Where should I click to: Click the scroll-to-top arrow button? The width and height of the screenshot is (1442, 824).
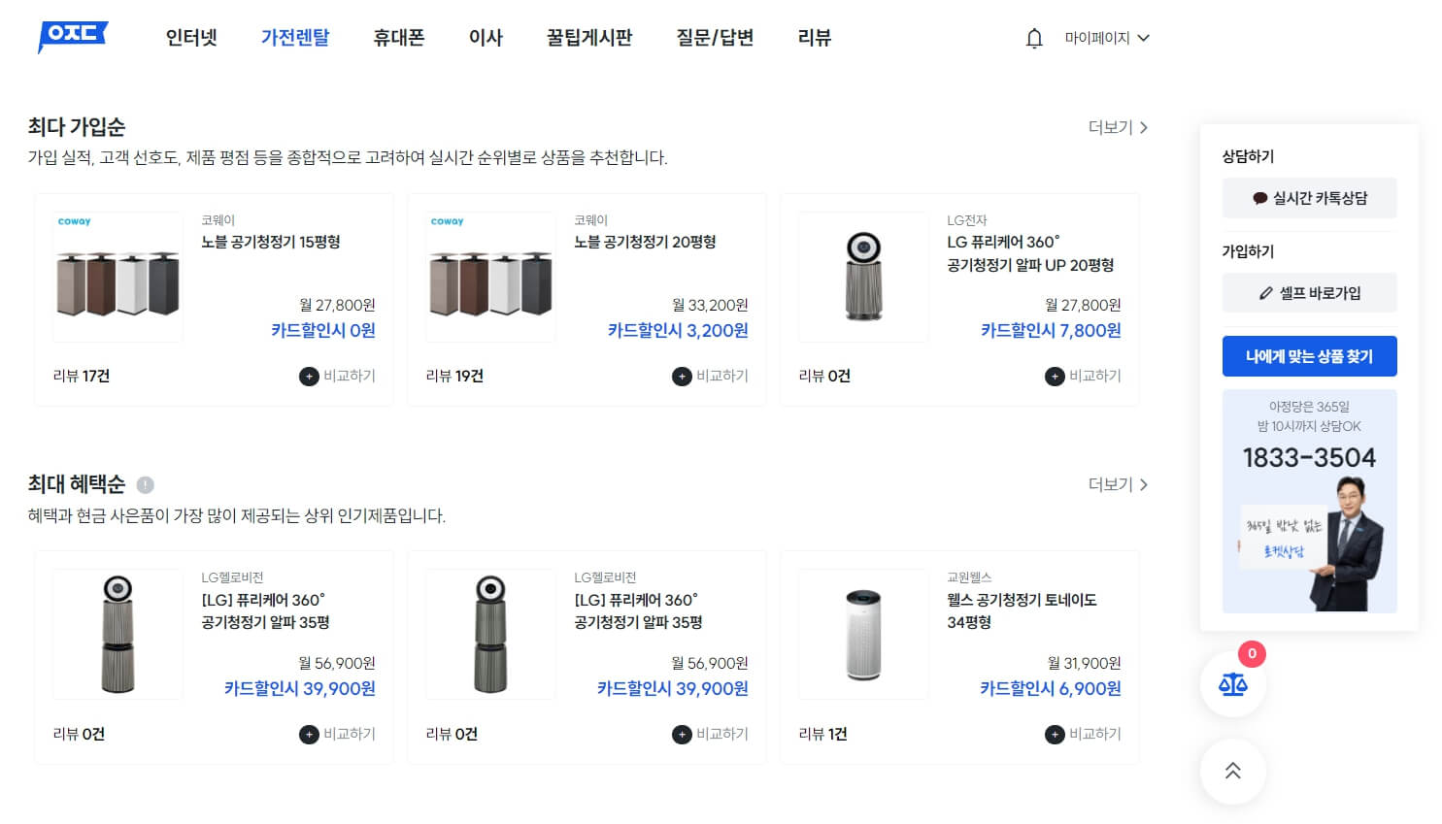(x=1232, y=771)
